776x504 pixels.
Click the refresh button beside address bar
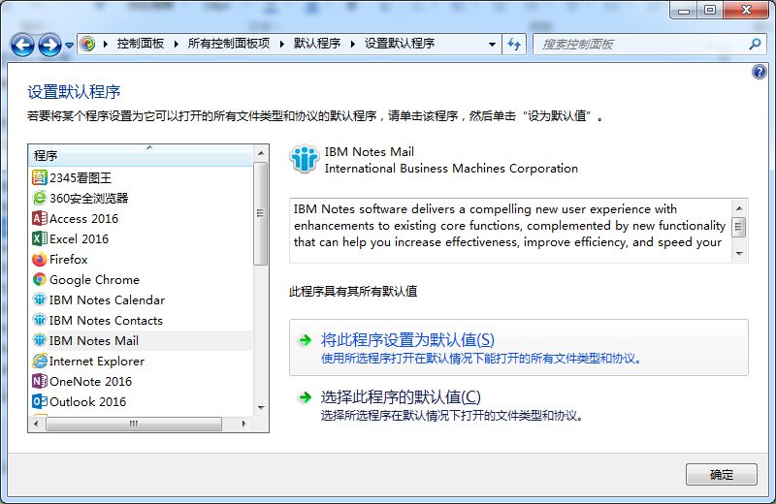[514, 45]
